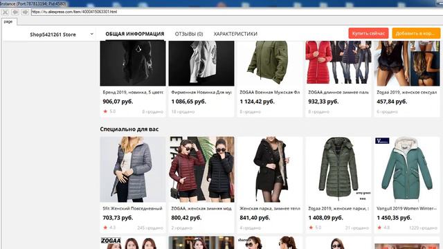Click the 703,73 руб. price
Screen dimensions: 443x249
(x=118, y=218)
